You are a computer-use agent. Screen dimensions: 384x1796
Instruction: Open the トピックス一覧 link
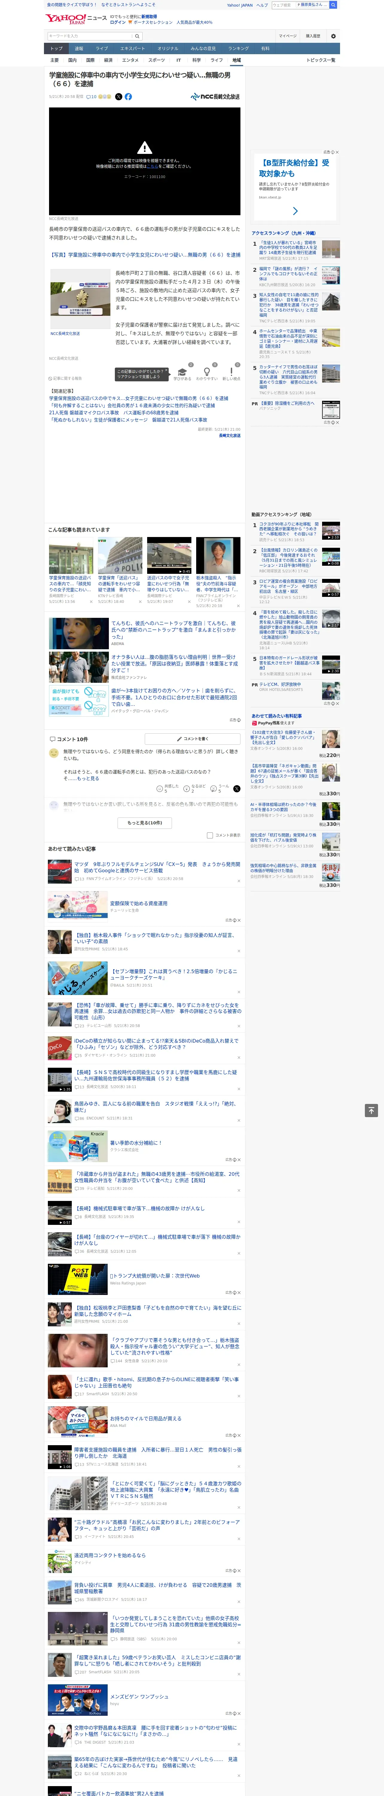[x=321, y=60]
